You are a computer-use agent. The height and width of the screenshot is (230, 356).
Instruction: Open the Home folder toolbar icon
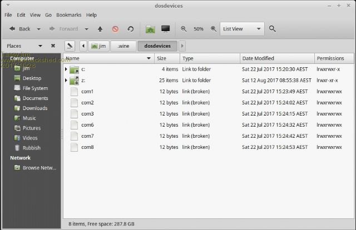pos(150,29)
